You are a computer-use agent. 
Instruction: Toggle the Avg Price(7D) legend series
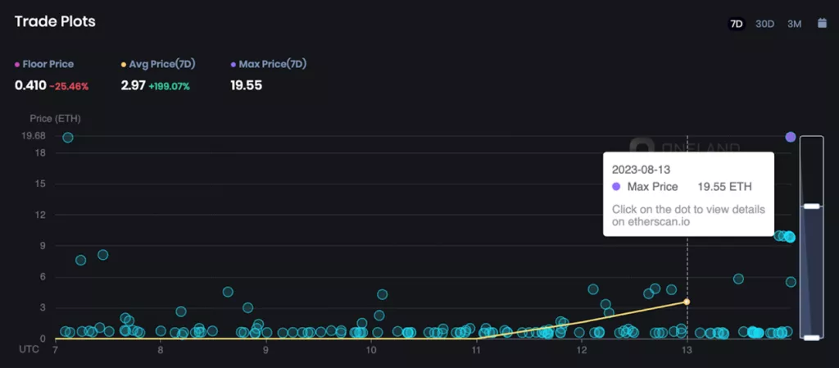[x=156, y=64]
